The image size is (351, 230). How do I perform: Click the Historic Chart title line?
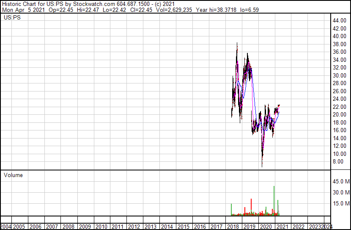88,4
